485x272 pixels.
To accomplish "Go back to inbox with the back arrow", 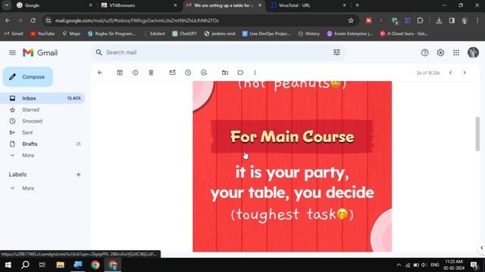I will tap(100, 73).
